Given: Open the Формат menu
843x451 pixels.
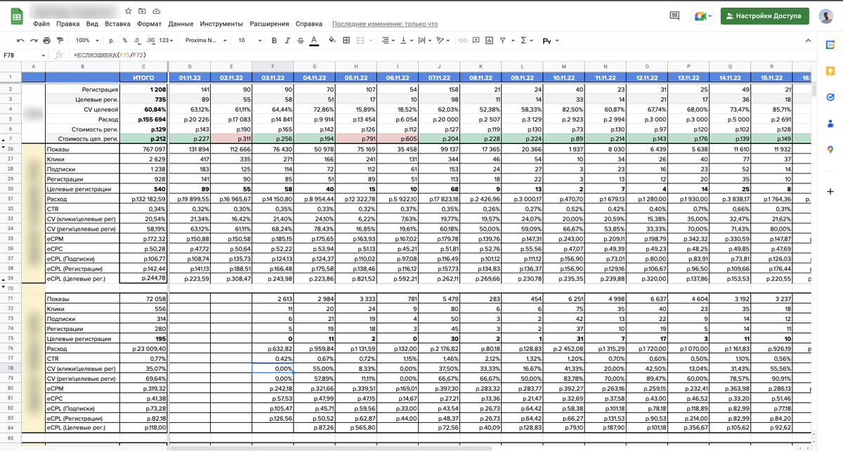Looking at the screenshot, I should pyautogui.click(x=150, y=24).
